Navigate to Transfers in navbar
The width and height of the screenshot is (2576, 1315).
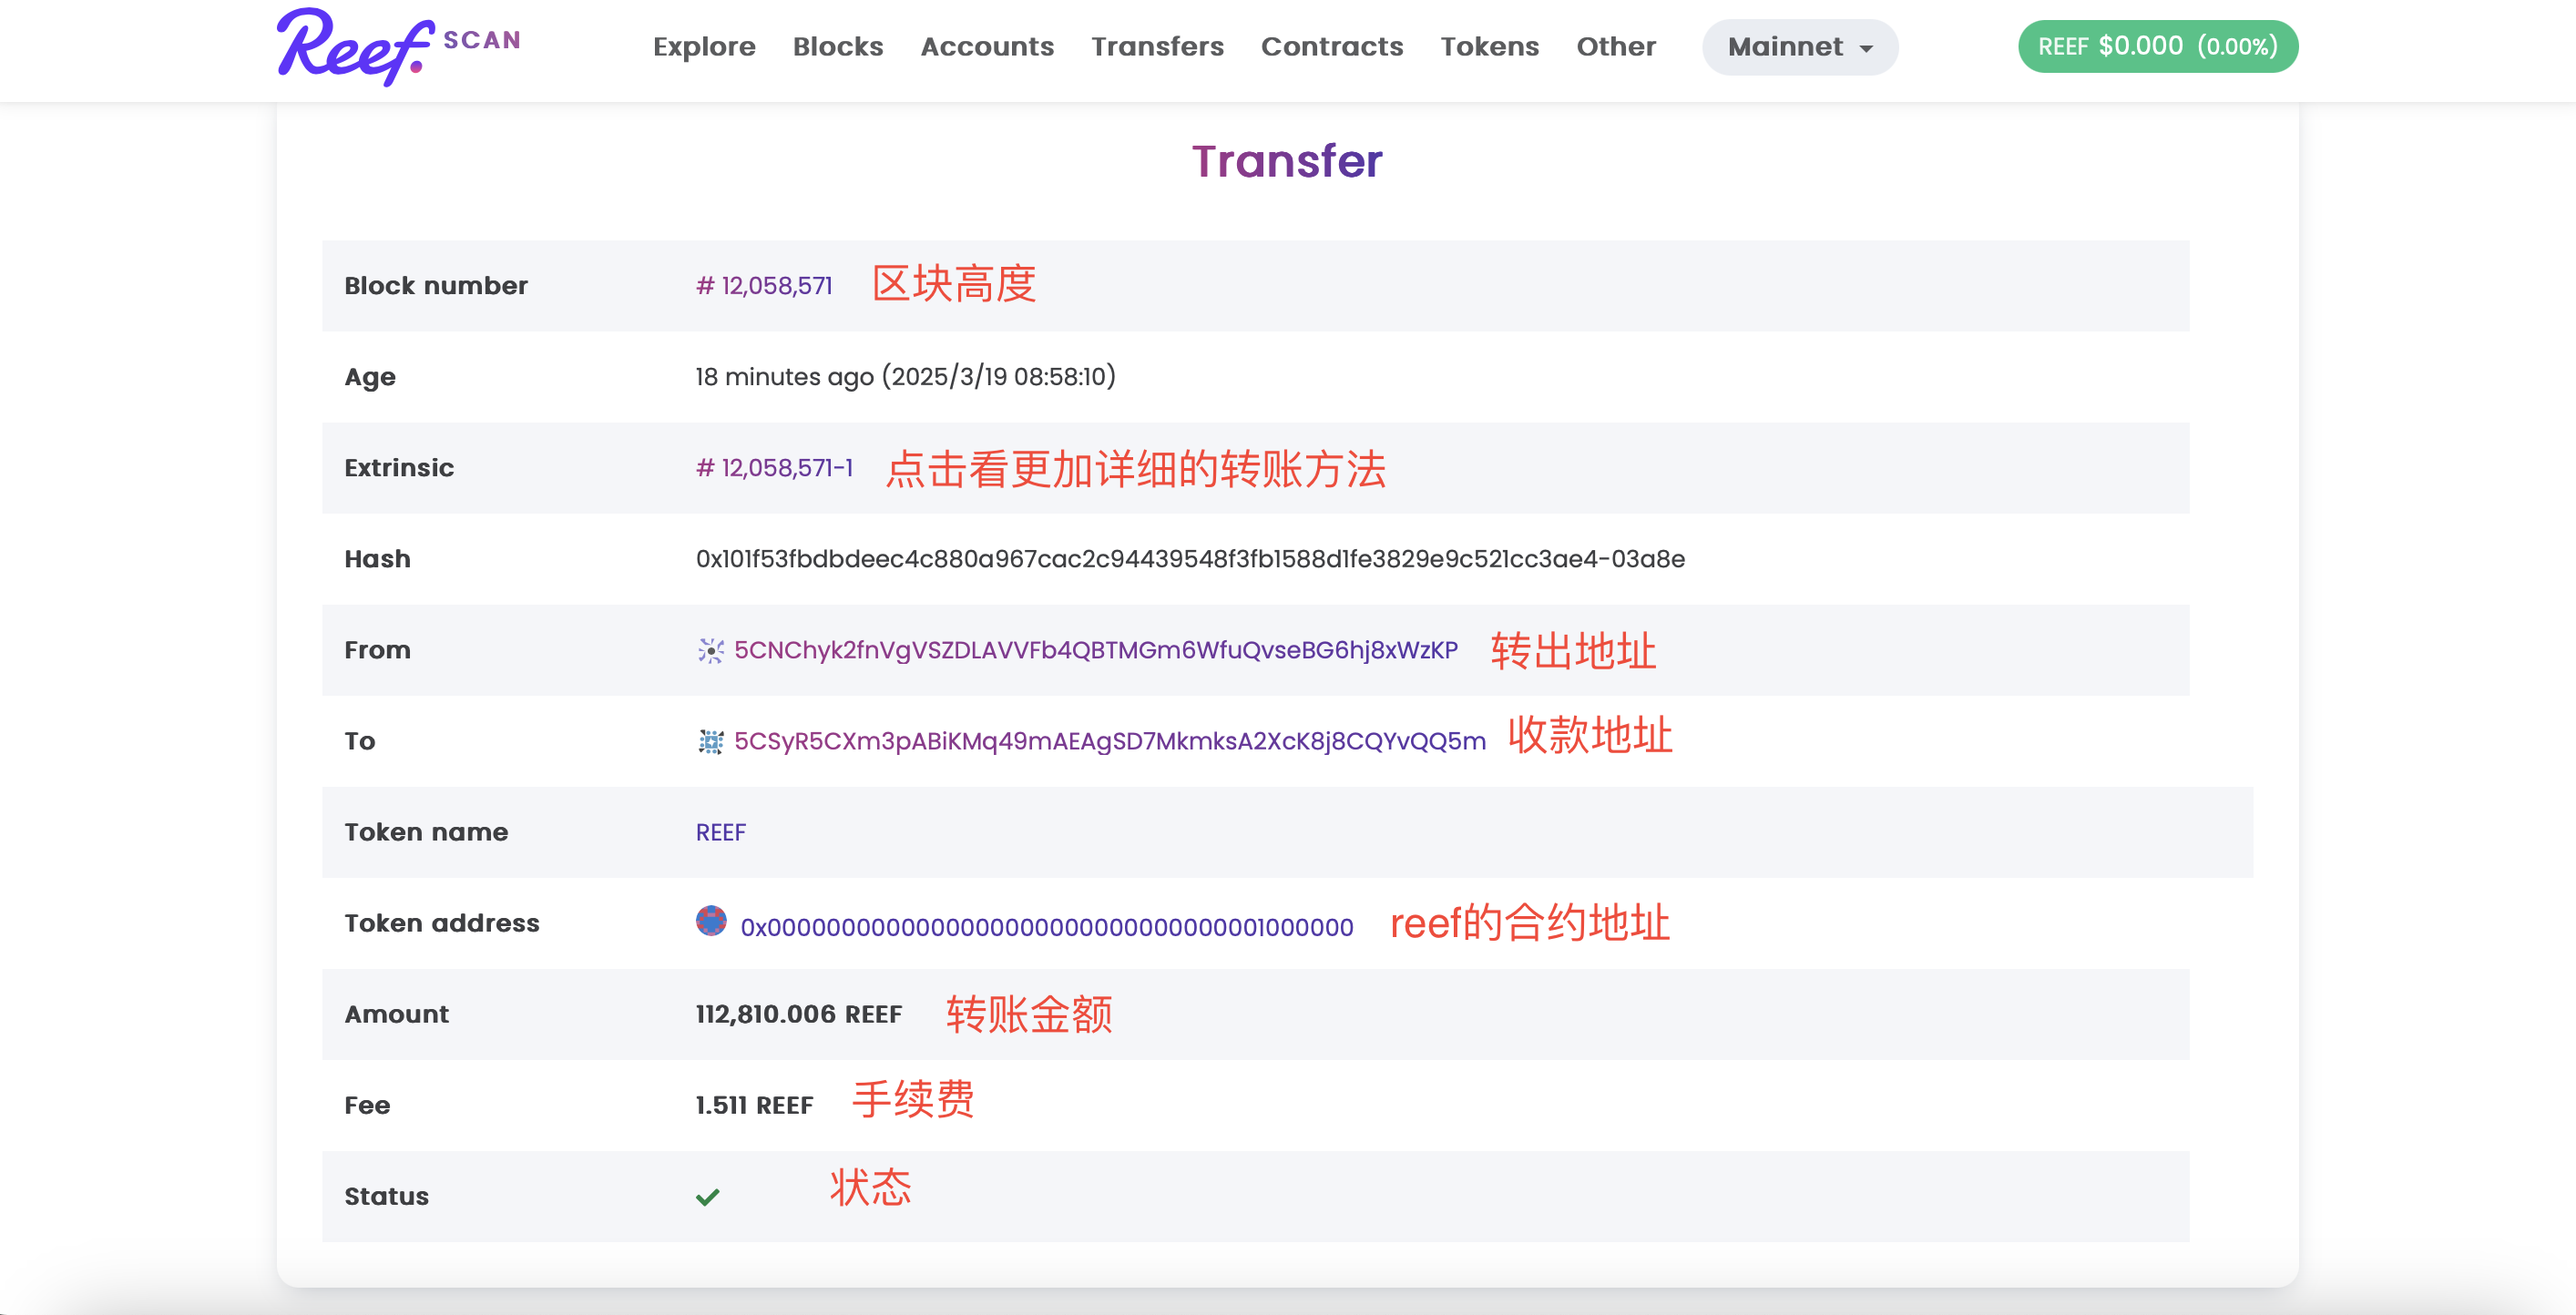(x=1157, y=47)
